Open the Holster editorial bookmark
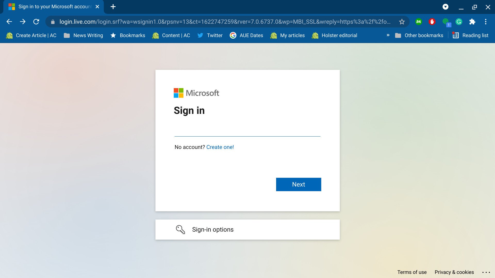Screen dimensions: 495x278 tap(334, 35)
